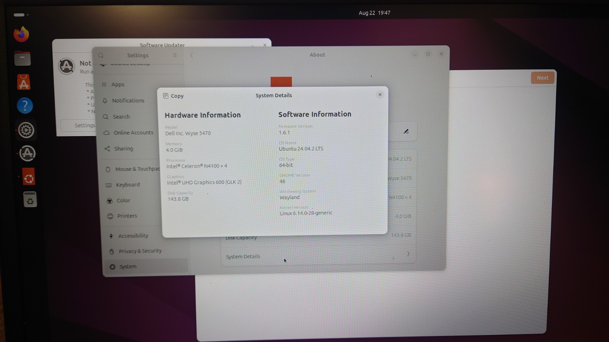Screen dimensions: 609x342
Task: Close the Software Updater window
Action: [x=265, y=45]
